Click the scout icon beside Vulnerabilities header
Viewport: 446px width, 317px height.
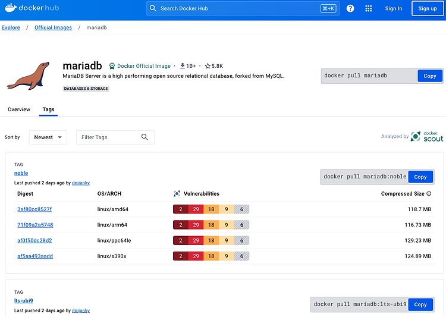(x=177, y=194)
